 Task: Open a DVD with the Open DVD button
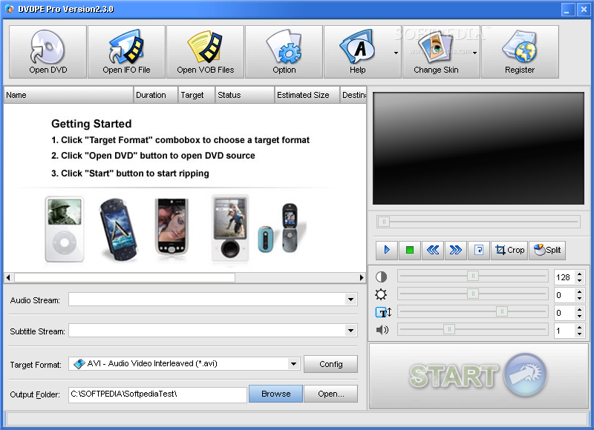[48, 52]
